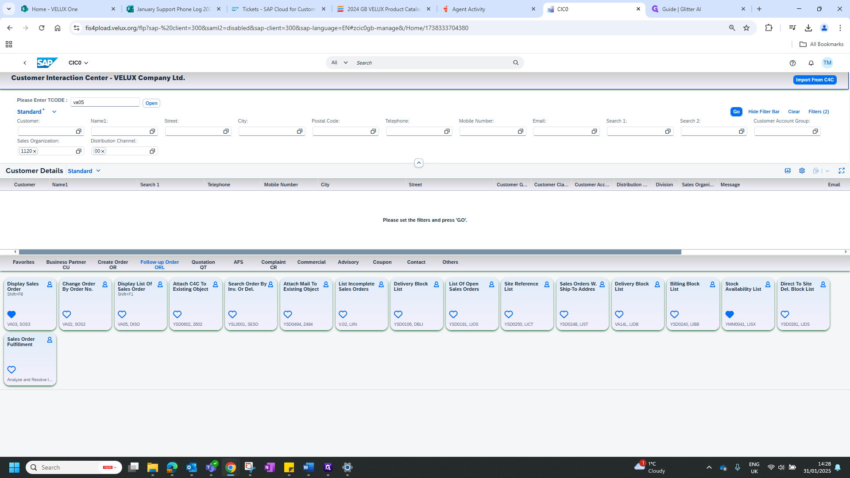Click the export to spreadsheet icon
Viewport: 850px width, 478px height.
816,171
